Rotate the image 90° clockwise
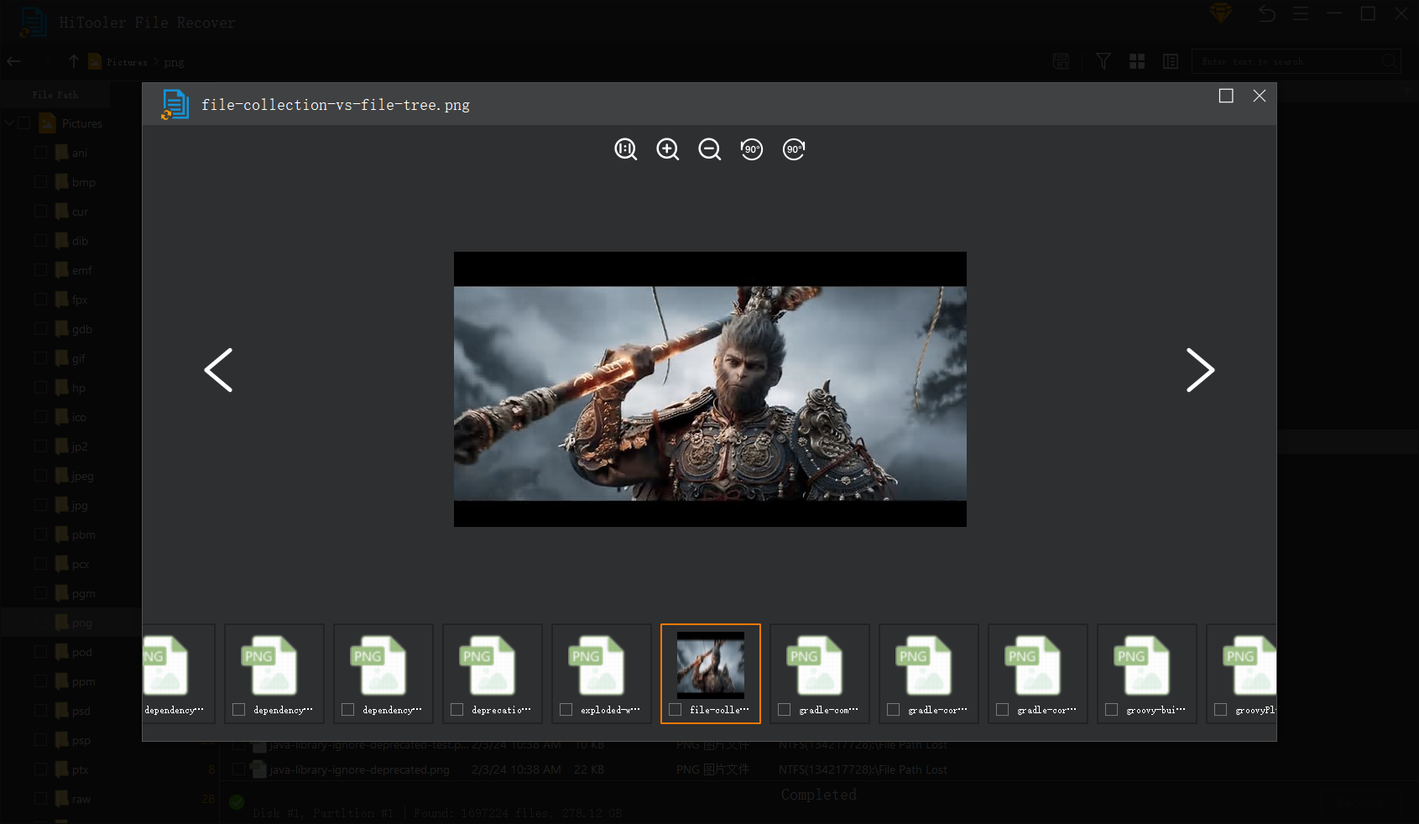This screenshot has height=824, width=1419. click(x=793, y=149)
